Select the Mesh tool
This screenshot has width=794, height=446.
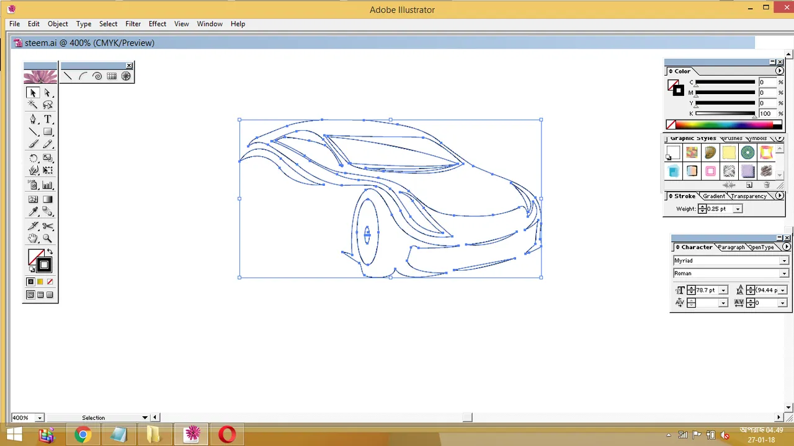33,199
